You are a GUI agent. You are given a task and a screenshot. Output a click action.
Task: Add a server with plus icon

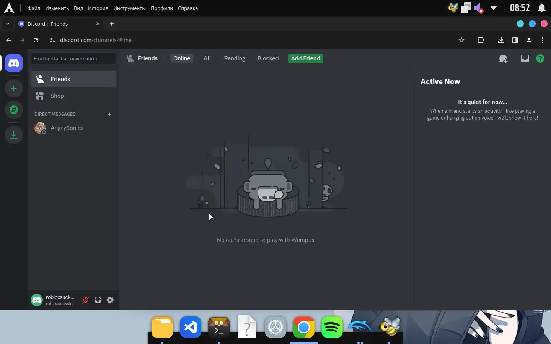(x=14, y=88)
